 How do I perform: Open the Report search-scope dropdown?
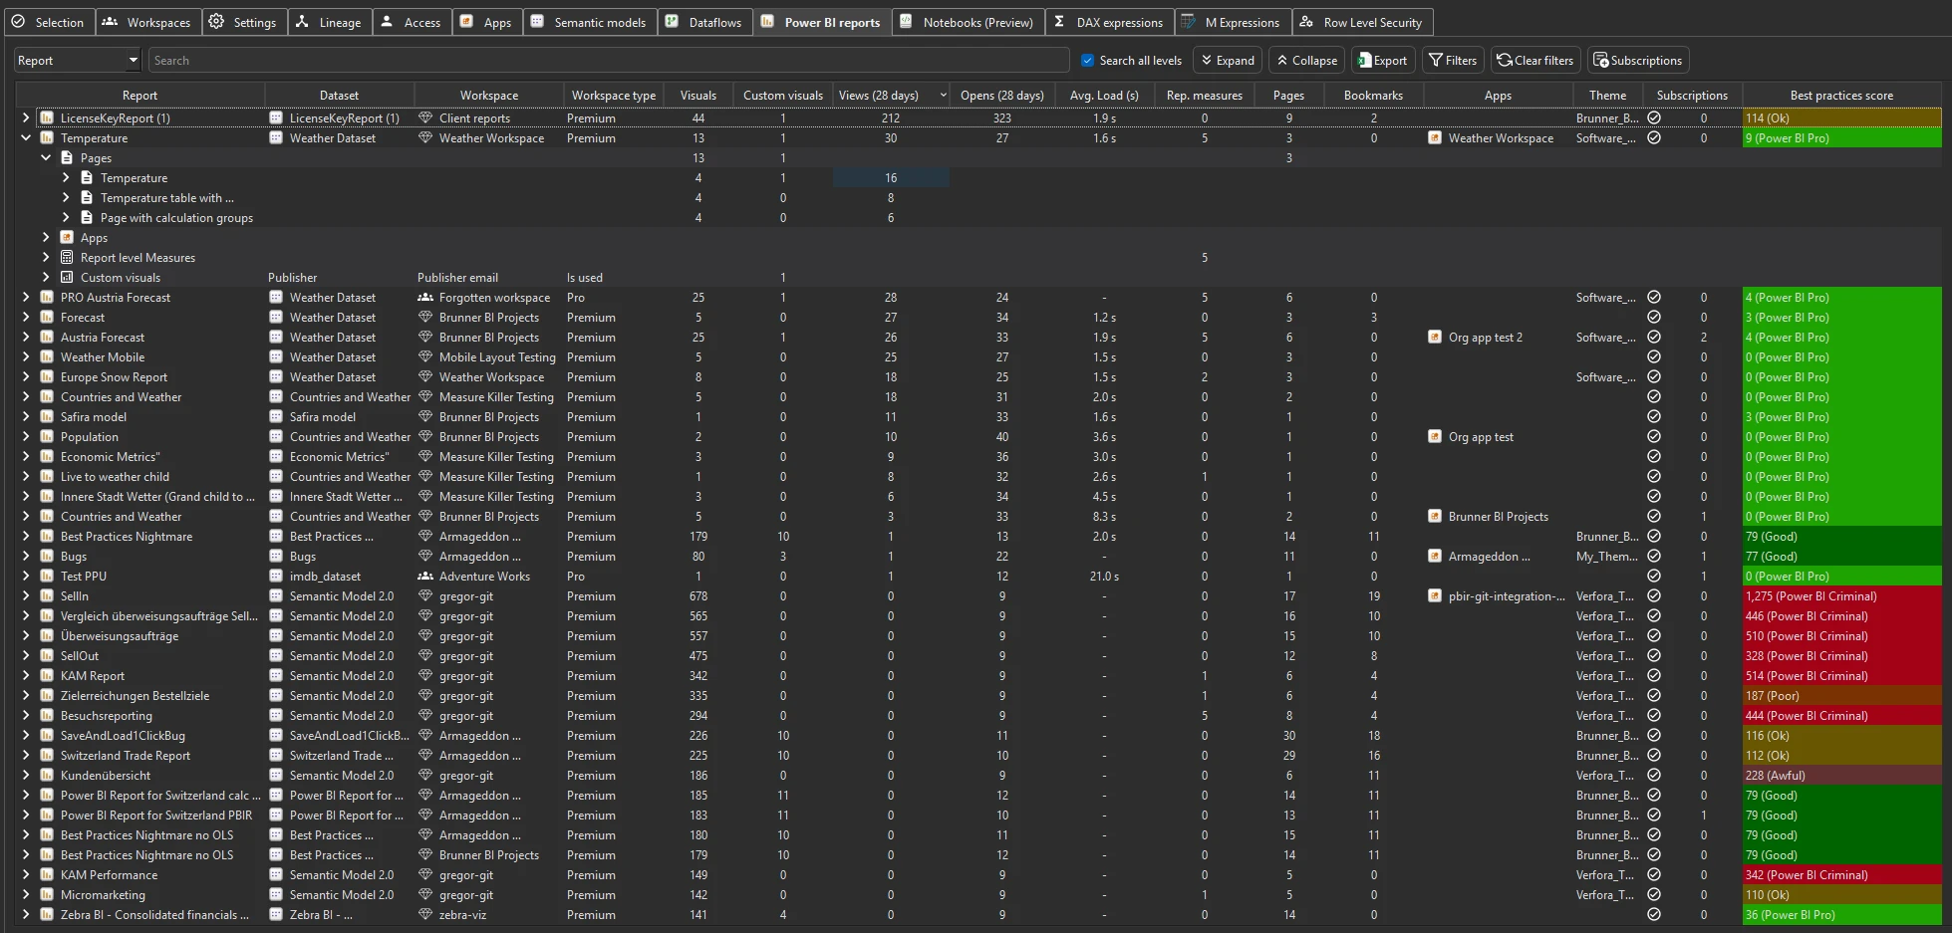[78, 60]
